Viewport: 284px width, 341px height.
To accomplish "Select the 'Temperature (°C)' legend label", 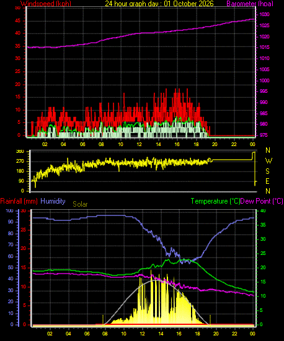I will [215, 201].
